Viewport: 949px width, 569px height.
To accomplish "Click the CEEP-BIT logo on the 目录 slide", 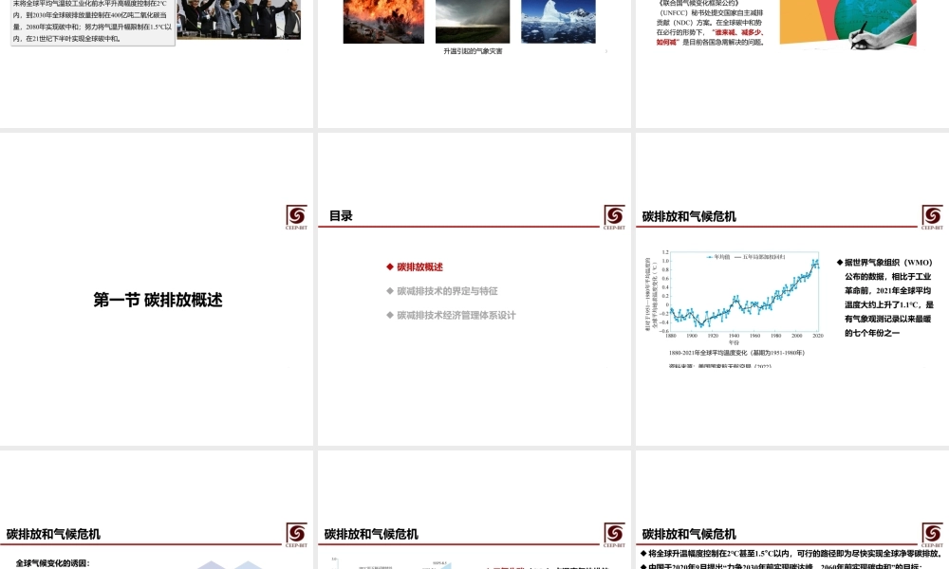I will tap(612, 215).
